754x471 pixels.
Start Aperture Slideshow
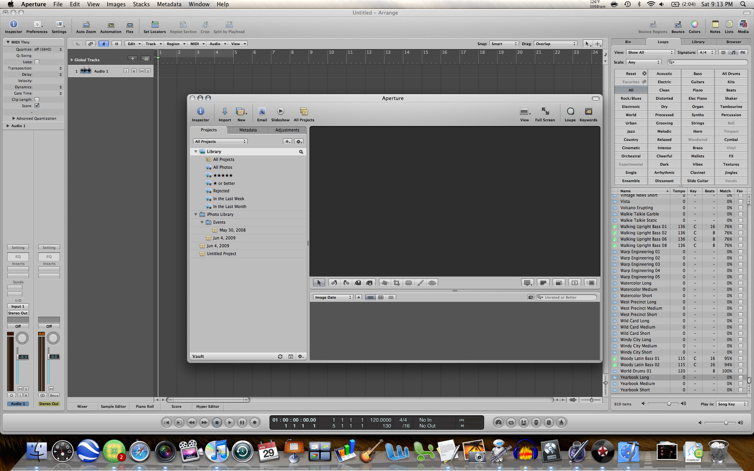[x=280, y=114]
